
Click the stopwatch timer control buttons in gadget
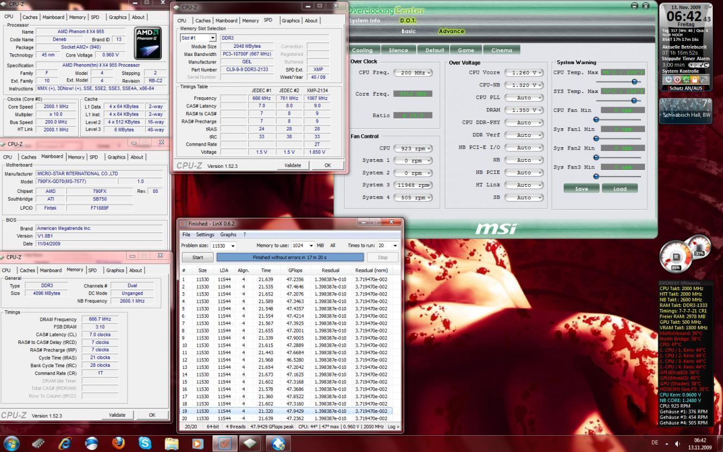tap(699, 65)
